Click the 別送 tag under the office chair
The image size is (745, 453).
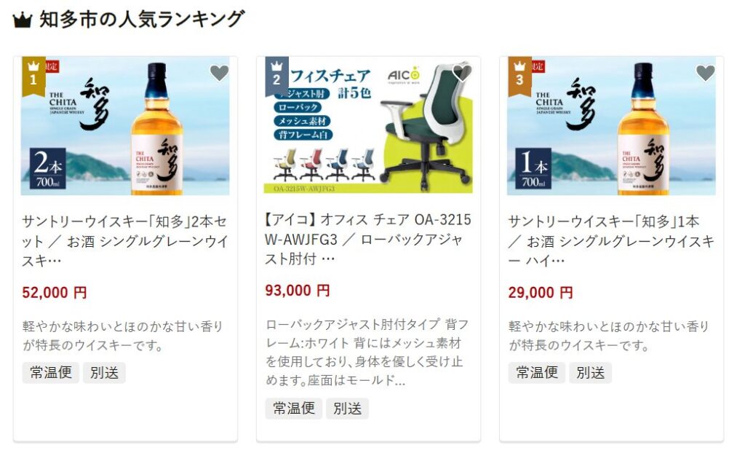pos(347,409)
